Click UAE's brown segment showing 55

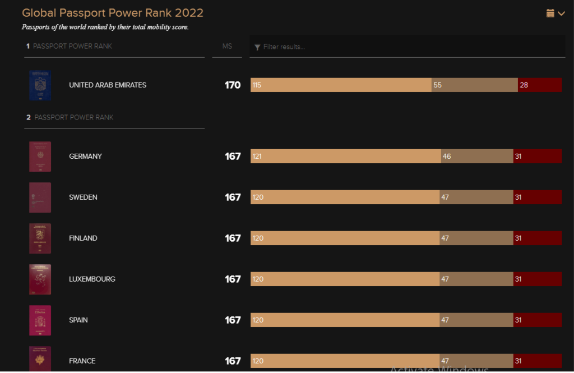[474, 85]
